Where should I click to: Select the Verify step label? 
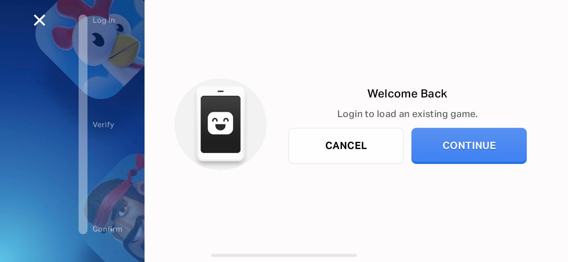[x=103, y=125]
